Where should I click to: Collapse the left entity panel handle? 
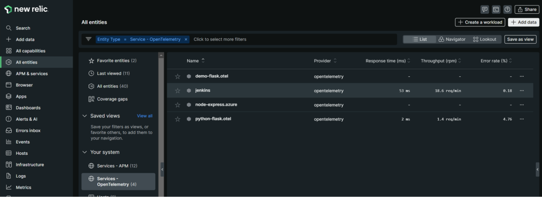(162, 169)
